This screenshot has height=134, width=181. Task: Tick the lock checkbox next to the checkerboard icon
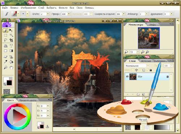click(x=140, y=70)
